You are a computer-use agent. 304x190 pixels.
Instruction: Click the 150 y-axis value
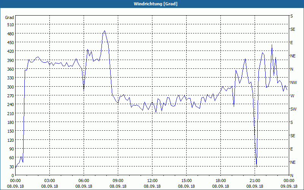tap(11, 131)
